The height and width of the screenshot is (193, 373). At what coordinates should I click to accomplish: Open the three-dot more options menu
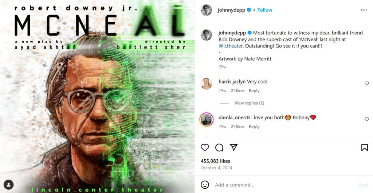tap(364, 10)
